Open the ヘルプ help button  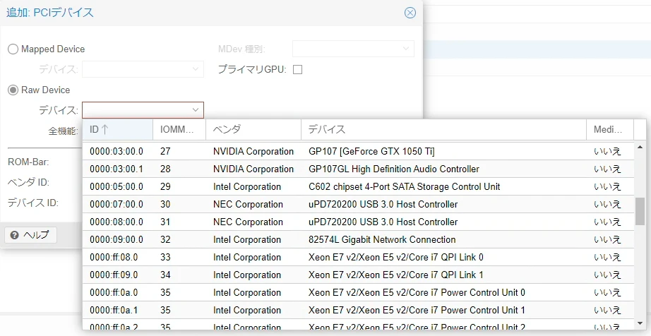31,235
